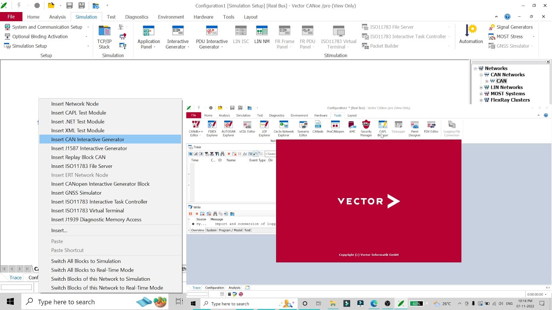Click inner window Trace search field
The width and height of the screenshot is (552, 310).
tap(270, 154)
